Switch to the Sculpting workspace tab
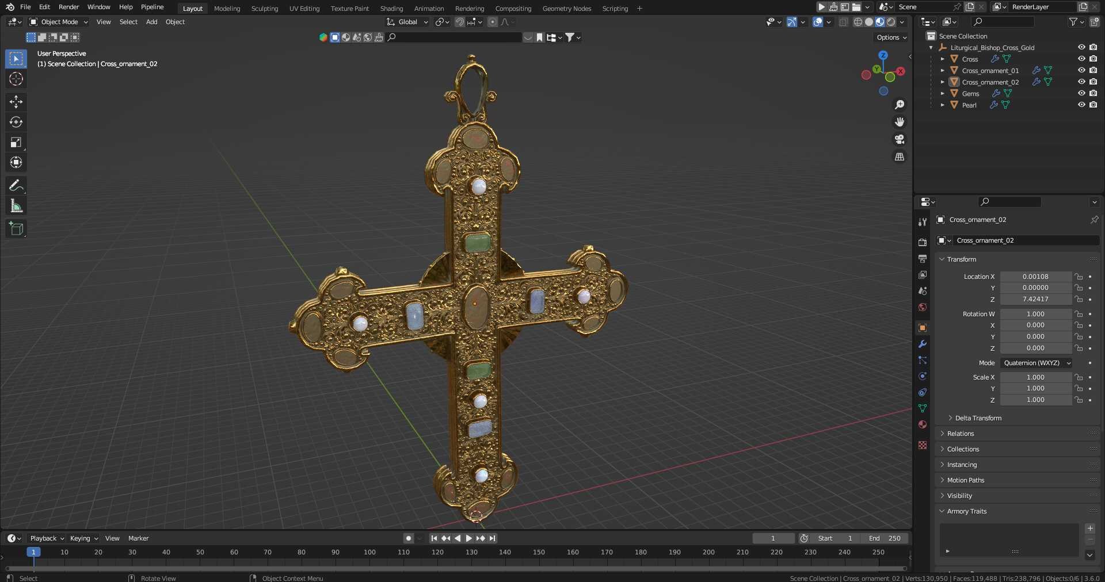 (264, 9)
